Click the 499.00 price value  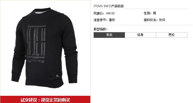[x=110, y=13]
